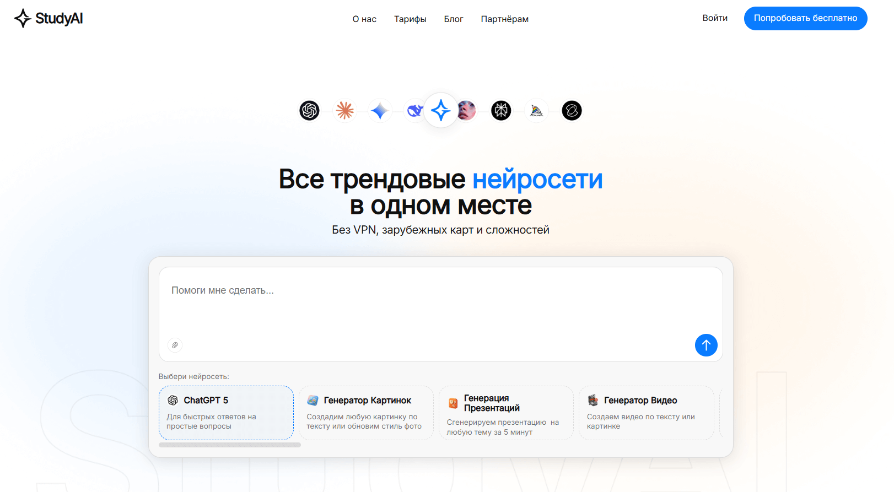Select the black circle icon at row end
Image resolution: width=894 pixels, height=492 pixels.
(x=572, y=111)
